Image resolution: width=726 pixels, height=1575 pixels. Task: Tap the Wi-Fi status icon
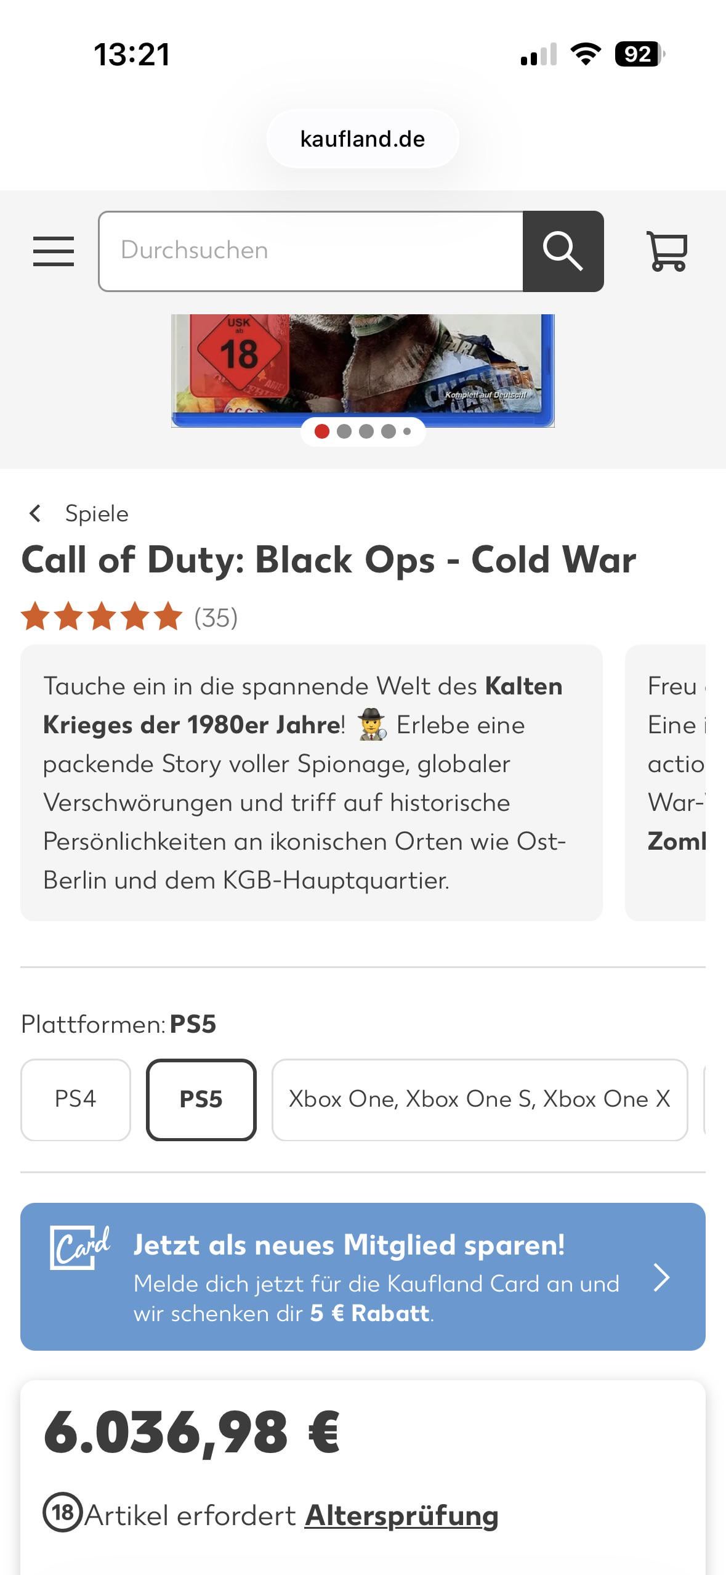pyautogui.click(x=586, y=54)
